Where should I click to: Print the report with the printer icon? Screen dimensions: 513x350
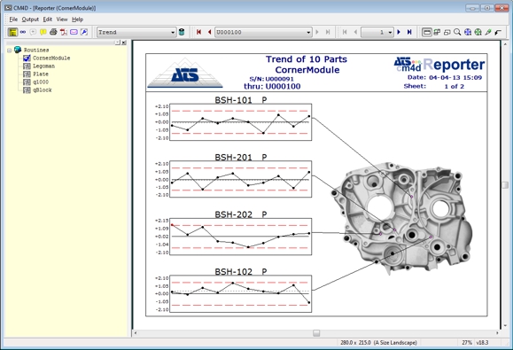53,32
